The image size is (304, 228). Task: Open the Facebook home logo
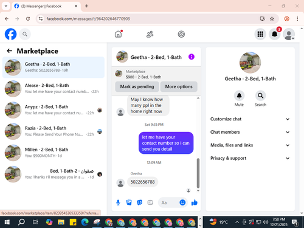pos(10,34)
